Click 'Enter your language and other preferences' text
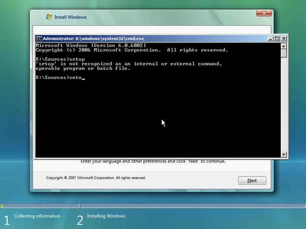The image size is (306, 229). click(x=153, y=161)
